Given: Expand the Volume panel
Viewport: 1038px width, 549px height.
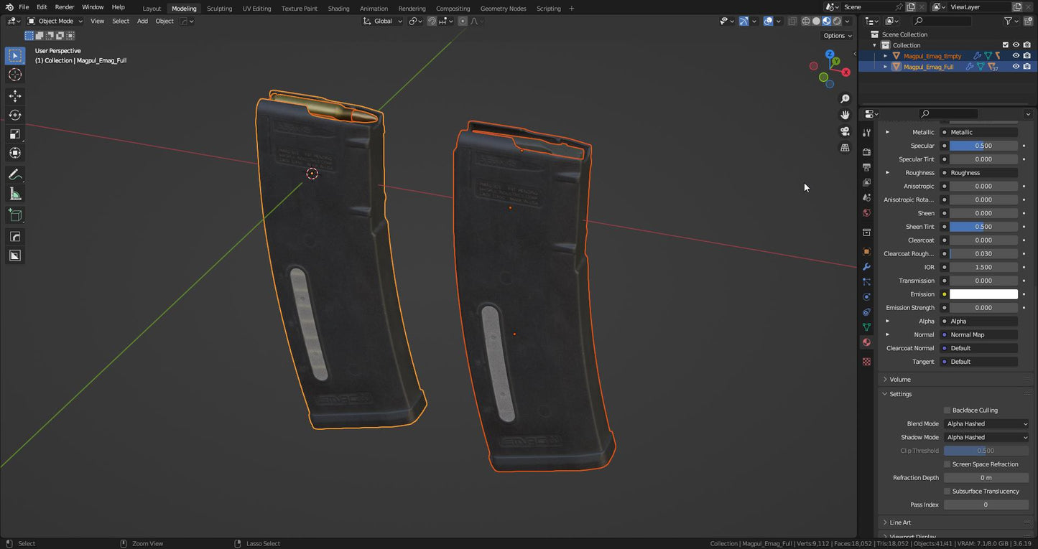Looking at the screenshot, I should (x=900, y=380).
